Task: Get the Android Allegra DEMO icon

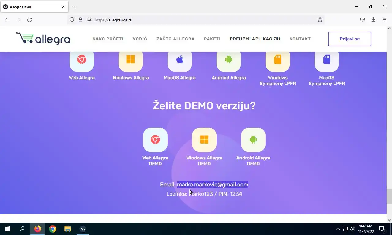Action: [253, 140]
